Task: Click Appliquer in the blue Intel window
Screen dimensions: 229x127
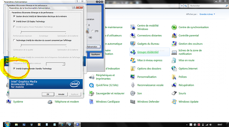Action: [96, 54]
